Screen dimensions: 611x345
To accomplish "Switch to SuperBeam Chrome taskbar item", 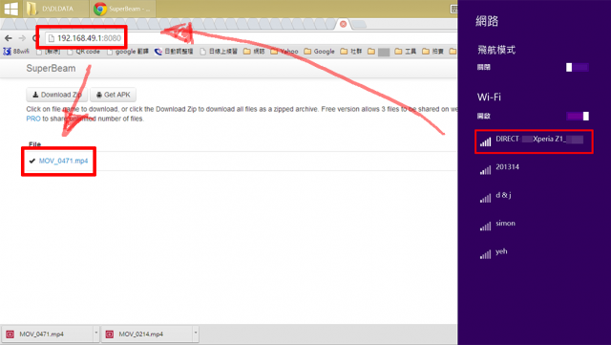I will (x=123, y=9).
